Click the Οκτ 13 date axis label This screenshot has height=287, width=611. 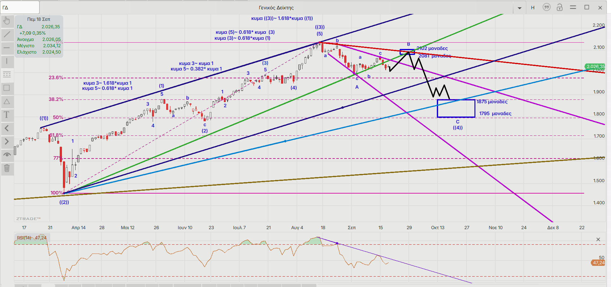437,227
